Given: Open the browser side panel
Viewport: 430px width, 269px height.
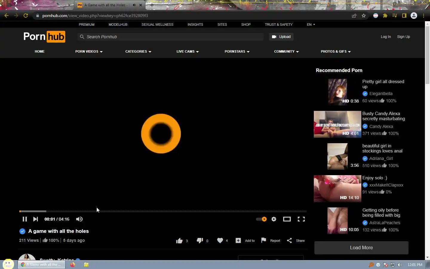Looking at the screenshot, I should tap(404, 16).
